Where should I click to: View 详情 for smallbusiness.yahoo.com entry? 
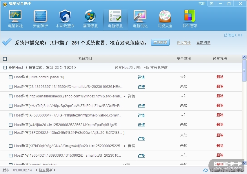coord(131,96)
